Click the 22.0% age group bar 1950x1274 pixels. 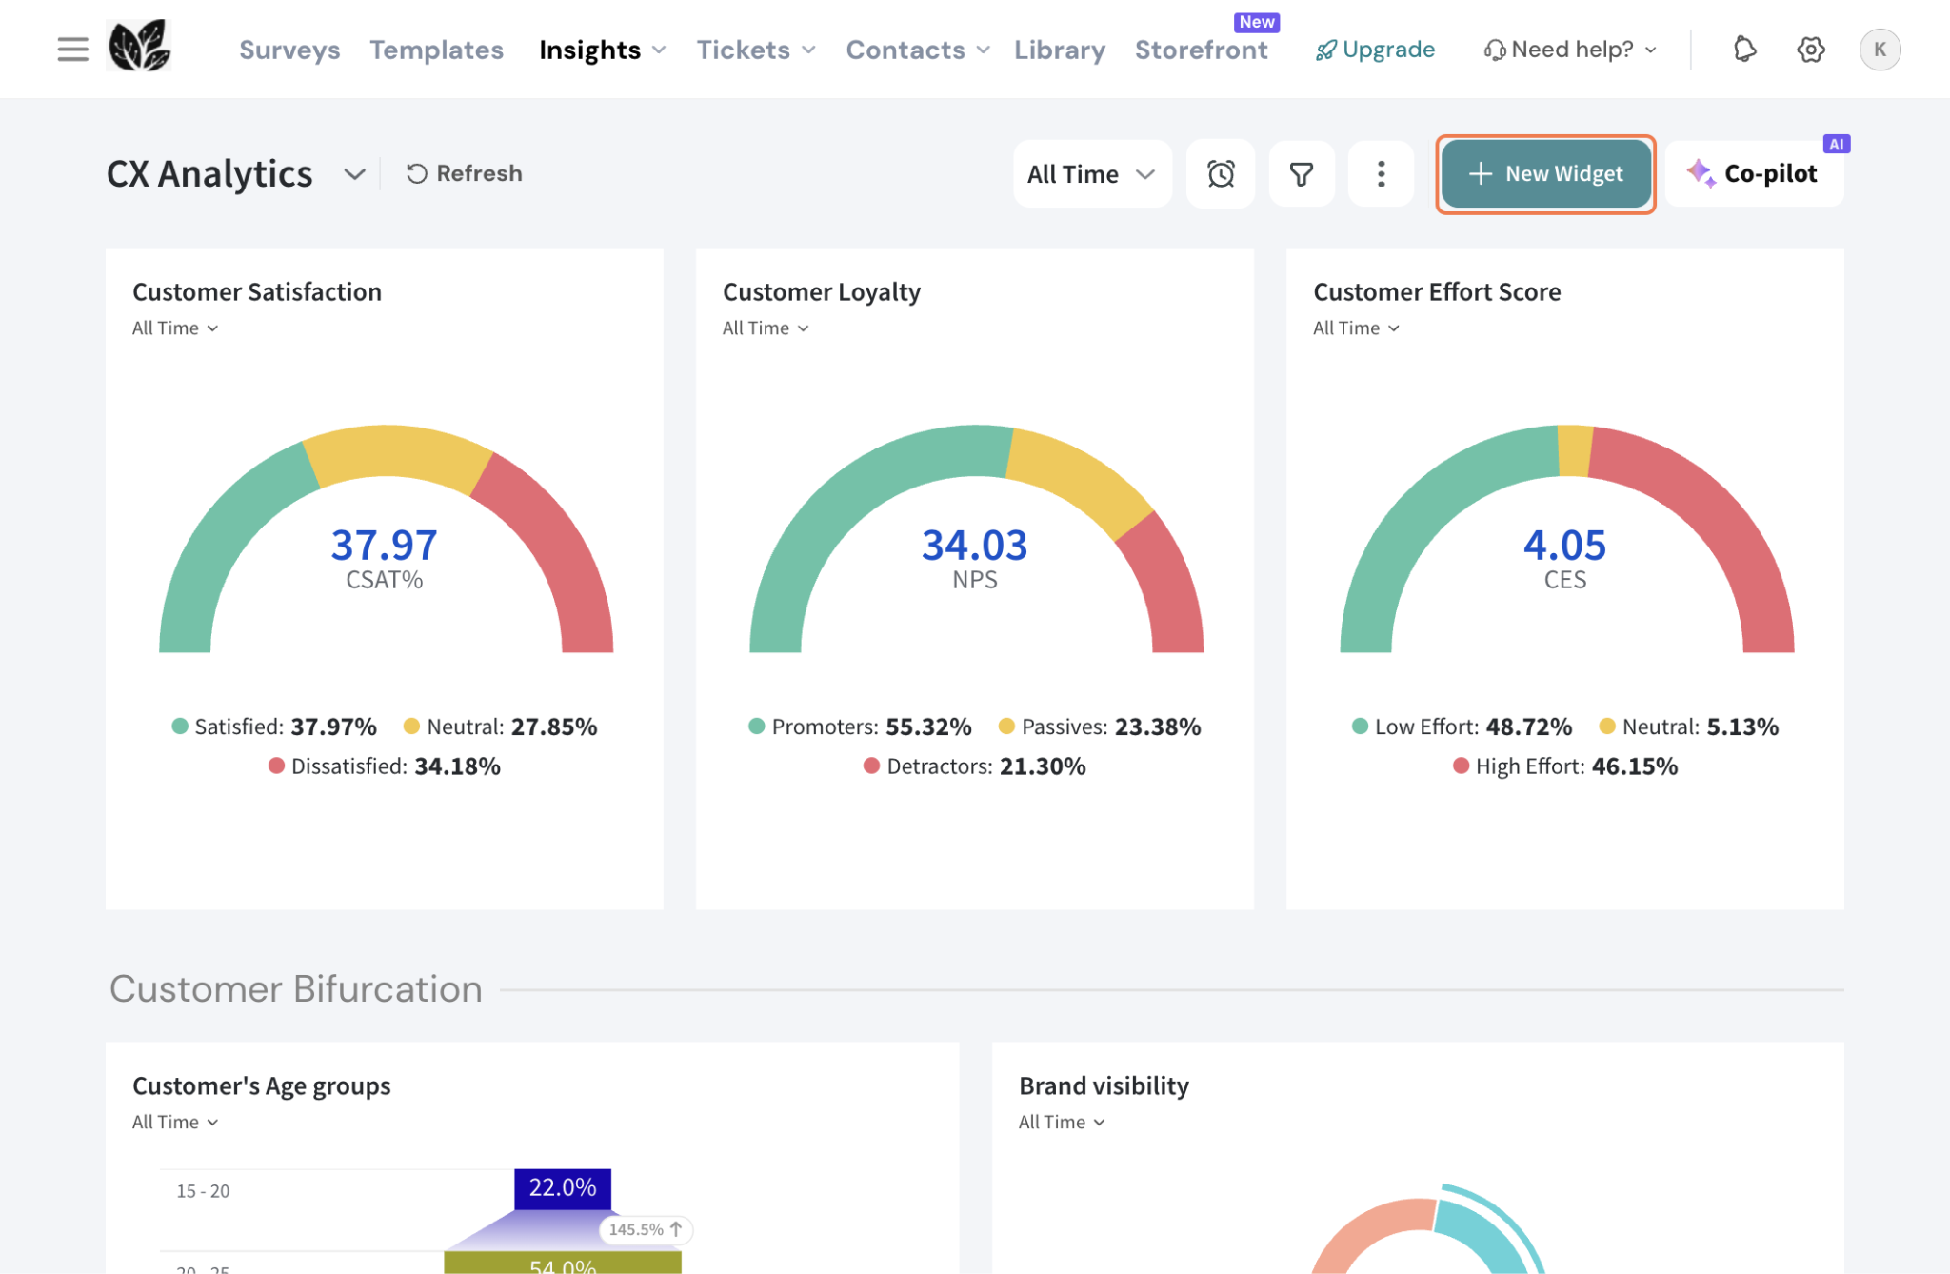click(562, 1188)
